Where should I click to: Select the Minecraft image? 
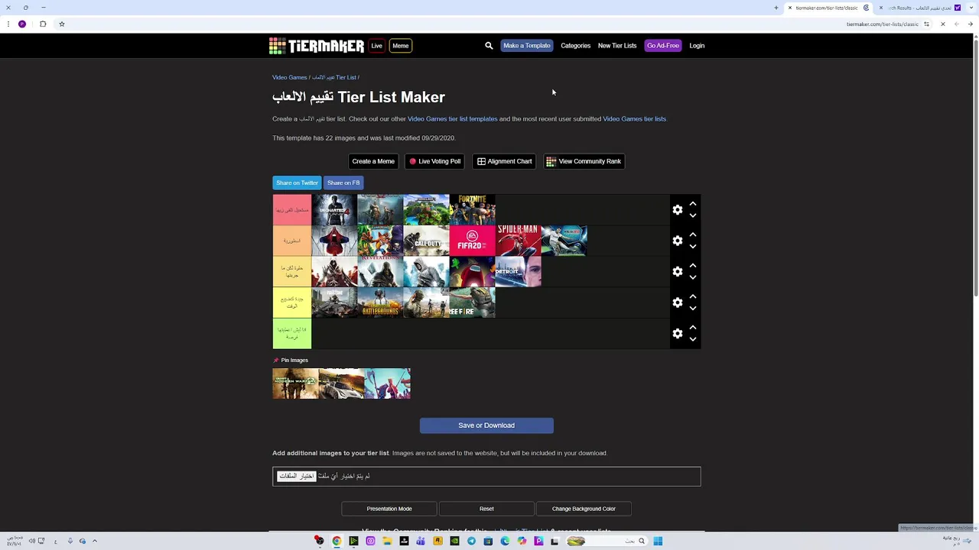pos(426,210)
